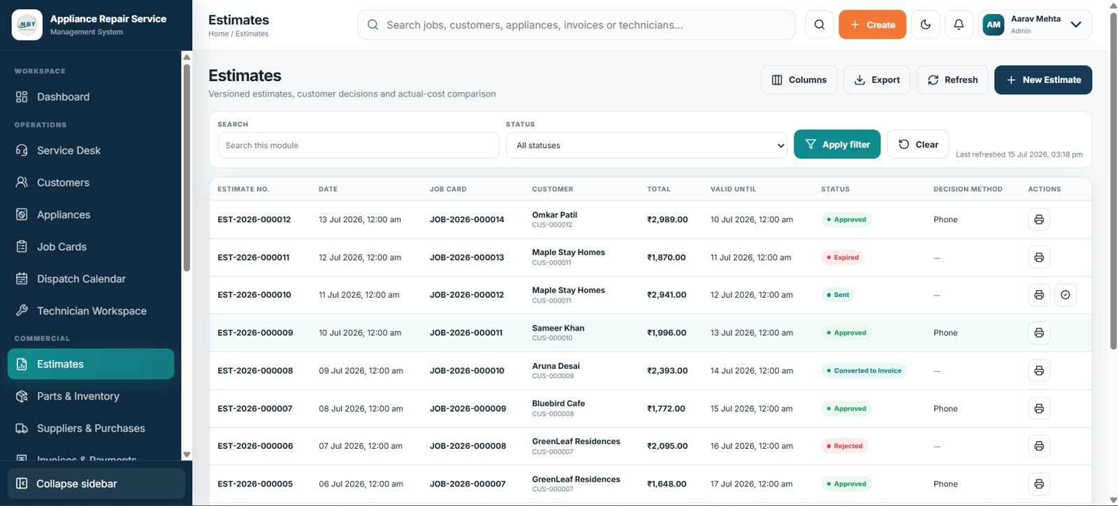Go to Technician Workspace

[91, 311]
